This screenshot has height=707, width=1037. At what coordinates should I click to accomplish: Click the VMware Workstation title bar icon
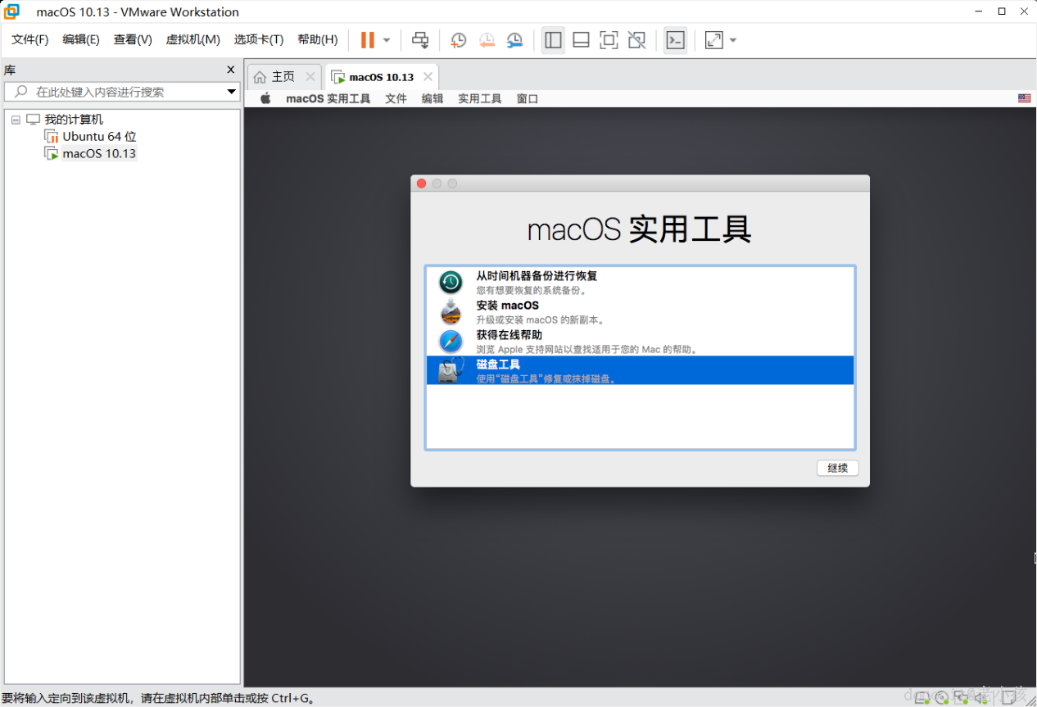coord(13,11)
